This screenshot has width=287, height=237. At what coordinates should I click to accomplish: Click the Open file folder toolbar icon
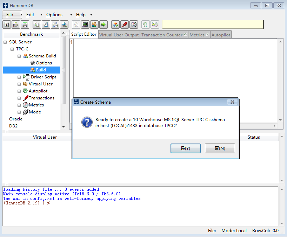[16, 25]
